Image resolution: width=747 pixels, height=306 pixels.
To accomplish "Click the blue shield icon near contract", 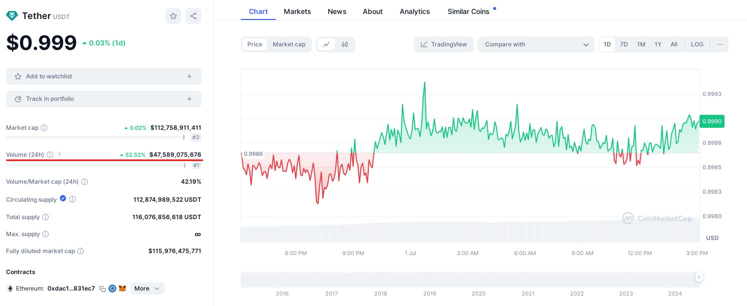I will click(112, 289).
